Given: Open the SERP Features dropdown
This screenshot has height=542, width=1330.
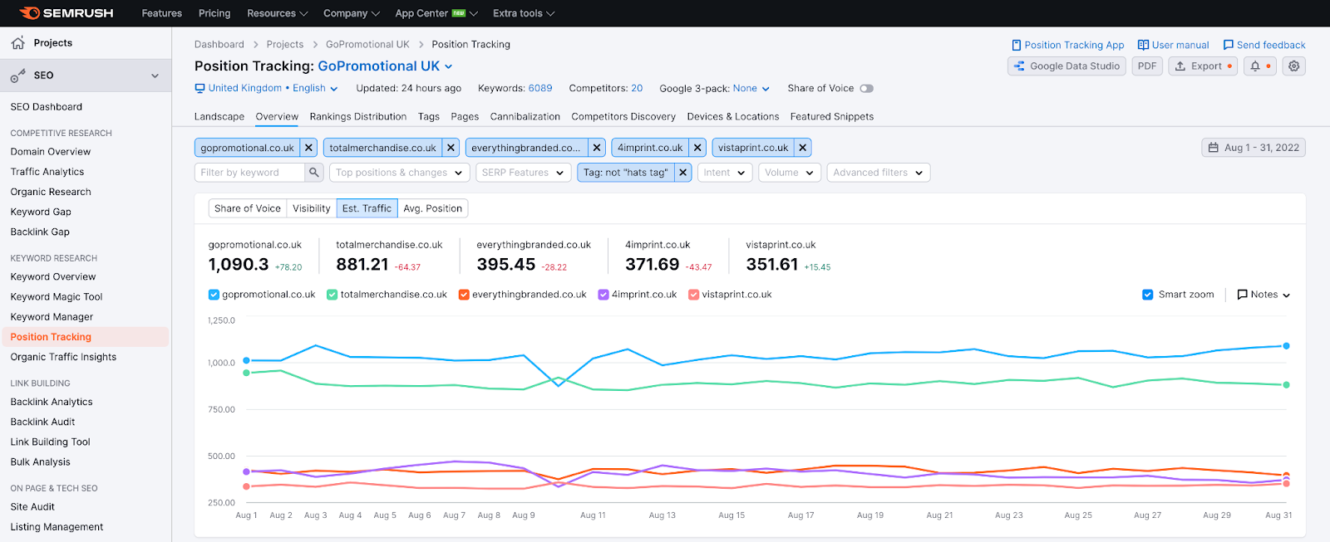Looking at the screenshot, I should coord(523,173).
